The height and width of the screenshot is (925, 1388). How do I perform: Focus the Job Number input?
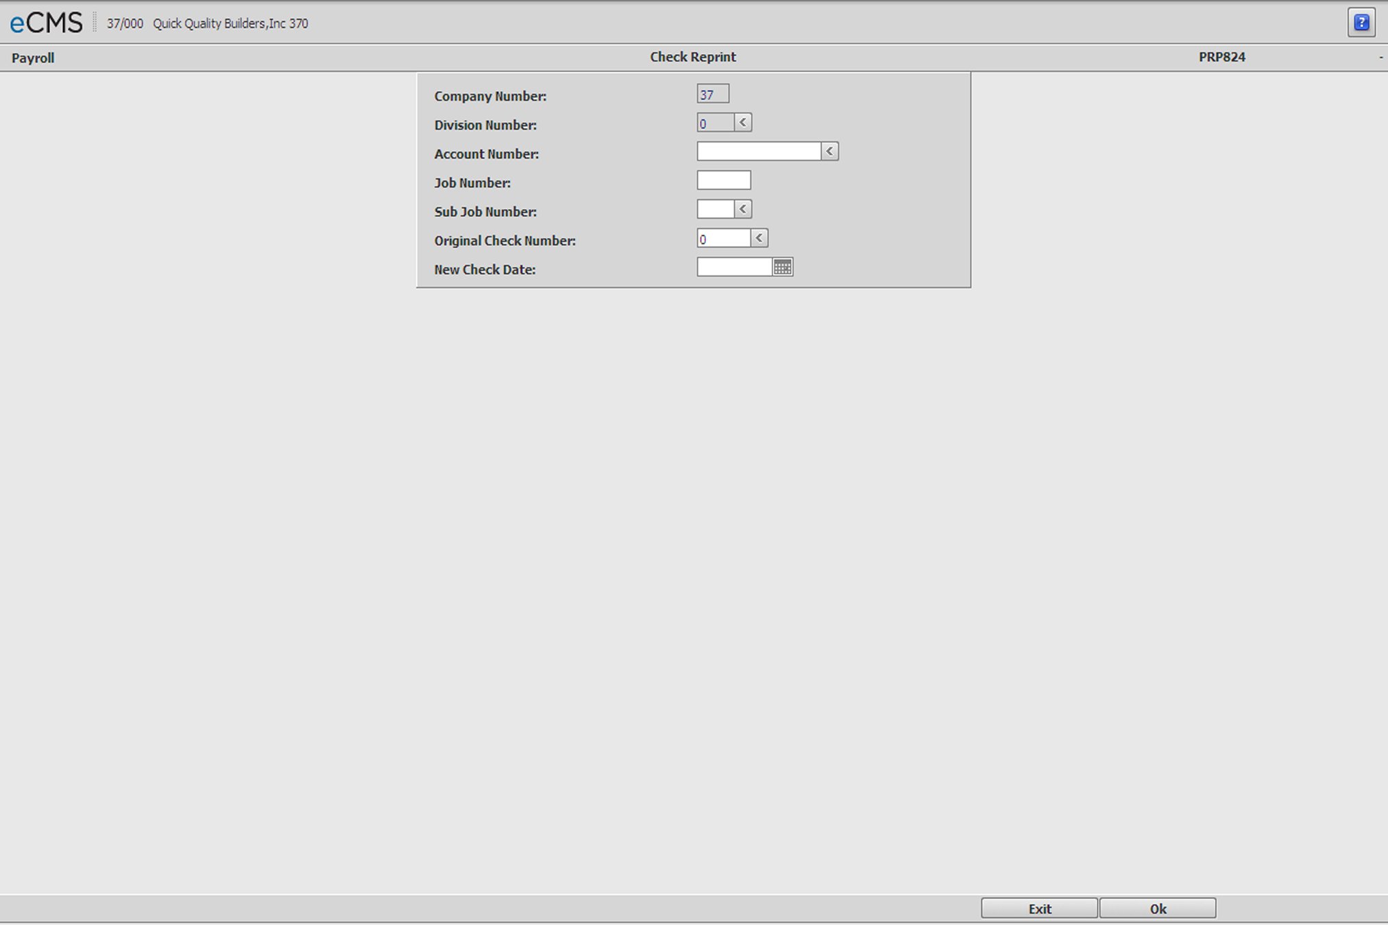(723, 180)
